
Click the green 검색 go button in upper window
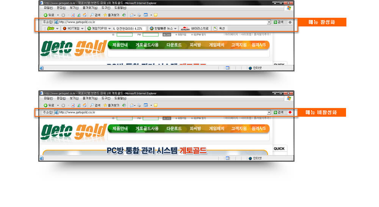click(279, 22)
